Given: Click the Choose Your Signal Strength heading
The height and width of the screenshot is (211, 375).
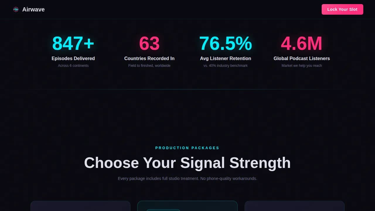Looking at the screenshot, I should point(187,163).
